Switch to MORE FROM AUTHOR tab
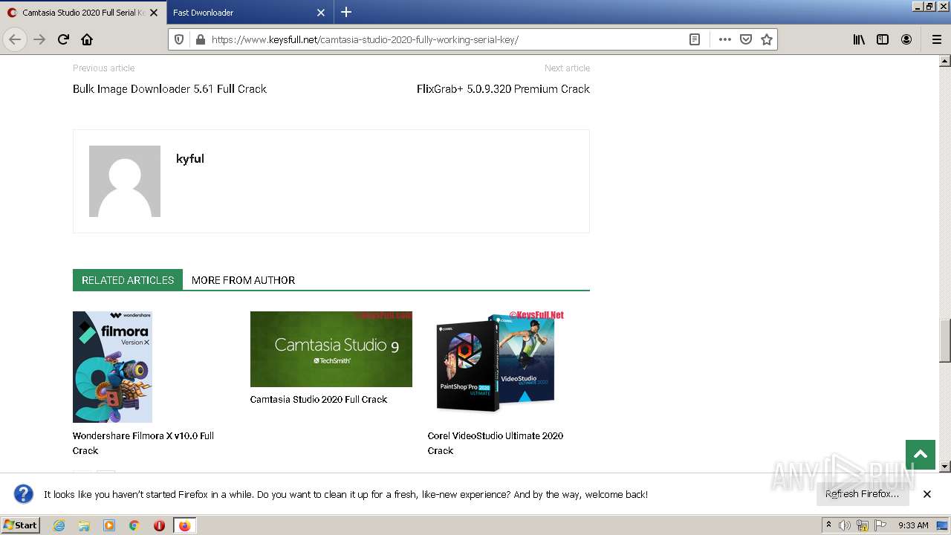951x535 pixels. (x=243, y=280)
